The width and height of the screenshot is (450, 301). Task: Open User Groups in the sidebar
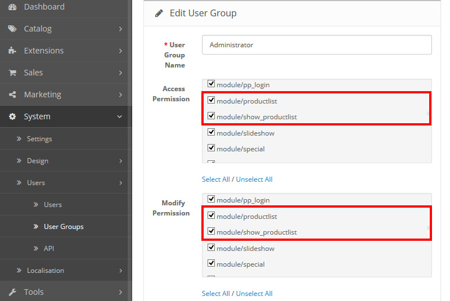pos(64,227)
